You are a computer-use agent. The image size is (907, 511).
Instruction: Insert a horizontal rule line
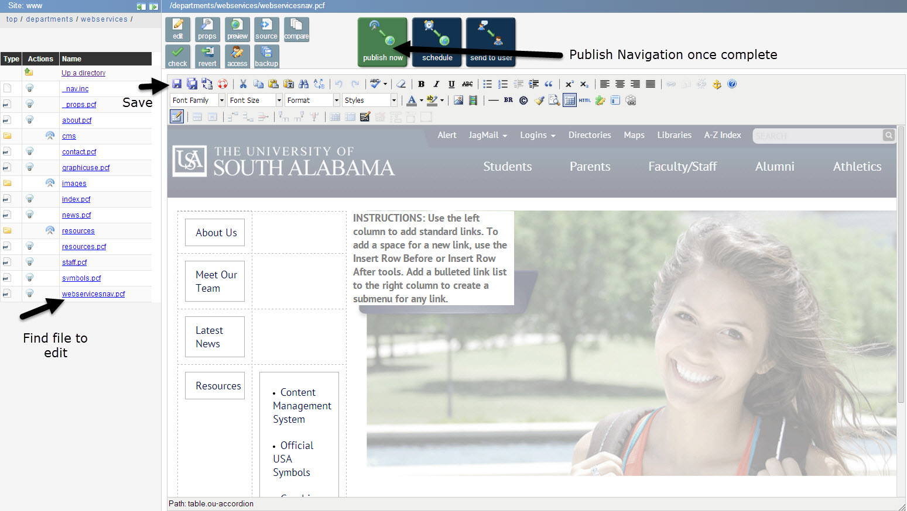click(x=494, y=101)
